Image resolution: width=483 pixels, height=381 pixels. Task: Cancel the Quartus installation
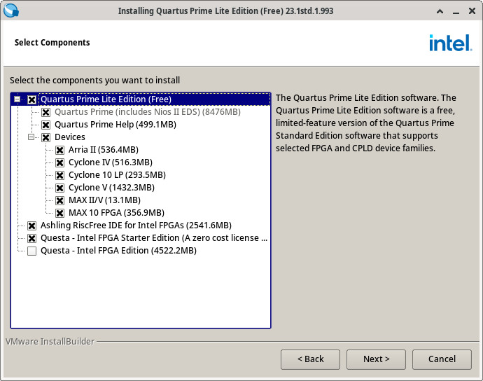pos(442,359)
